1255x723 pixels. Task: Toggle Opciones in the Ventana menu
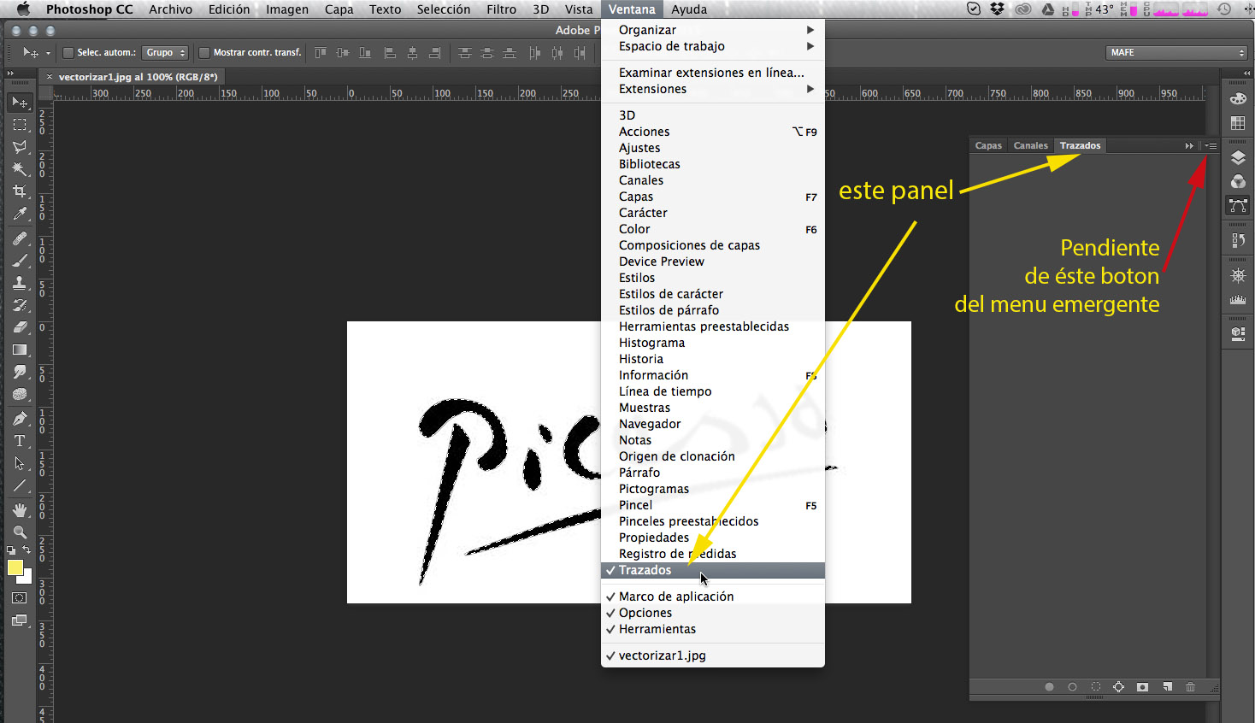pos(713,613)
